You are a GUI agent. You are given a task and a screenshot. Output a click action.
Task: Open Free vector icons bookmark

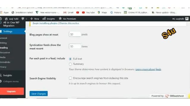pyautogui.click(x=47, y=12)
